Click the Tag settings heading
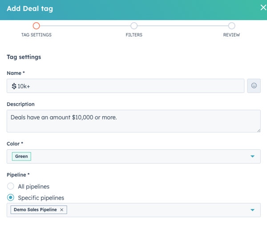This screenshot has width=267, height=226. point(24,57)
